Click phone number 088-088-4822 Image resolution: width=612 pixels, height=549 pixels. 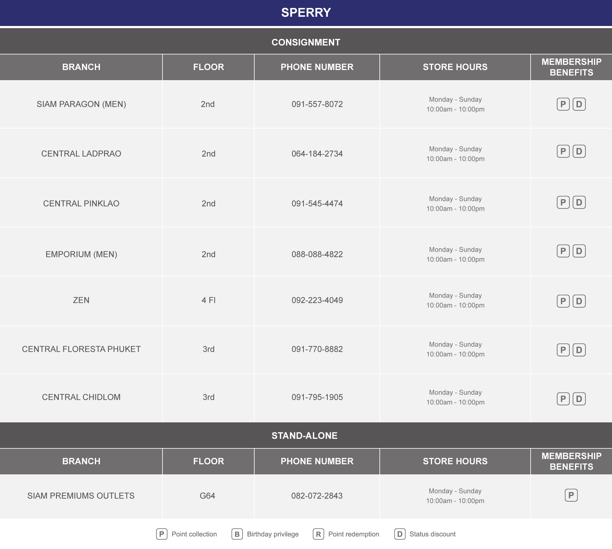[317, 254]
